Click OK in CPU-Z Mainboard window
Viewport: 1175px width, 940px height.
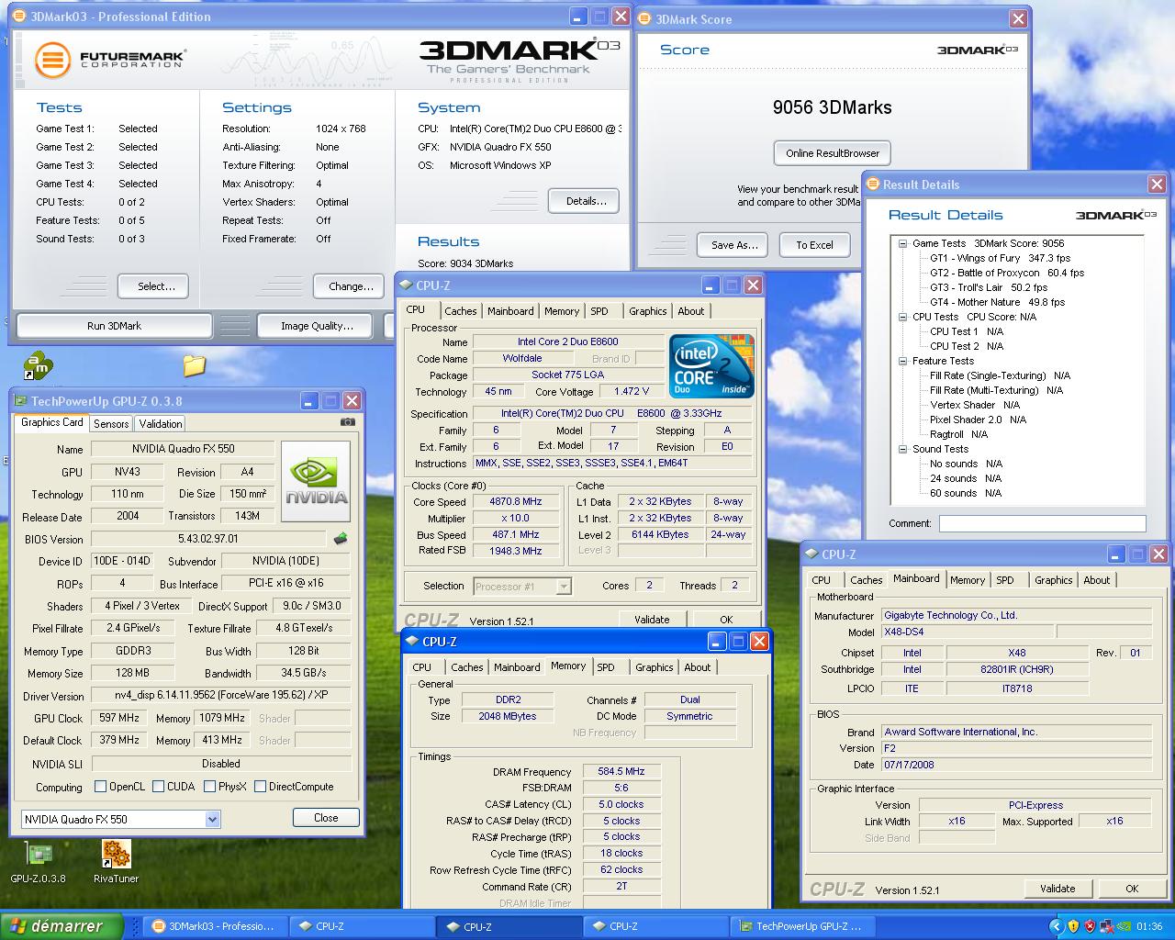point(1132,888)
